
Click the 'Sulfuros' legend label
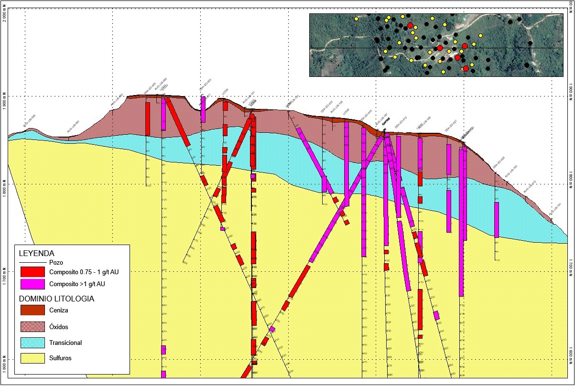click(x=60, y=358)
